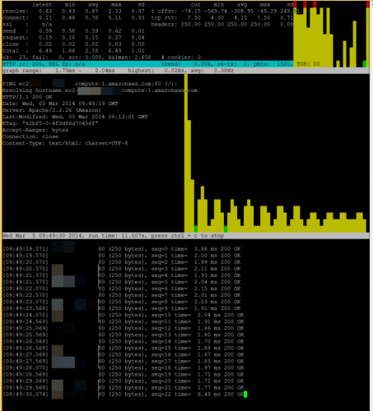Click the cyan HTTP rc: 200 status bar
Screen dimensions: 373x411
click(x=147, y=64)
